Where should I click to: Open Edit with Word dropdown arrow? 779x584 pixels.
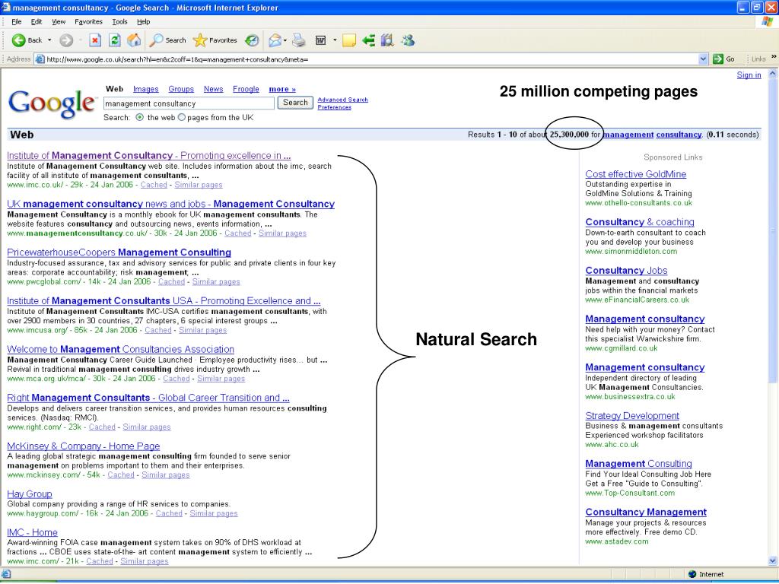point(335,40)
